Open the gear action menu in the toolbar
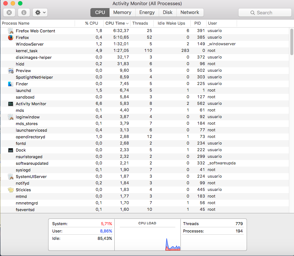Screen dimensions: 294x256 click(39, 12)
